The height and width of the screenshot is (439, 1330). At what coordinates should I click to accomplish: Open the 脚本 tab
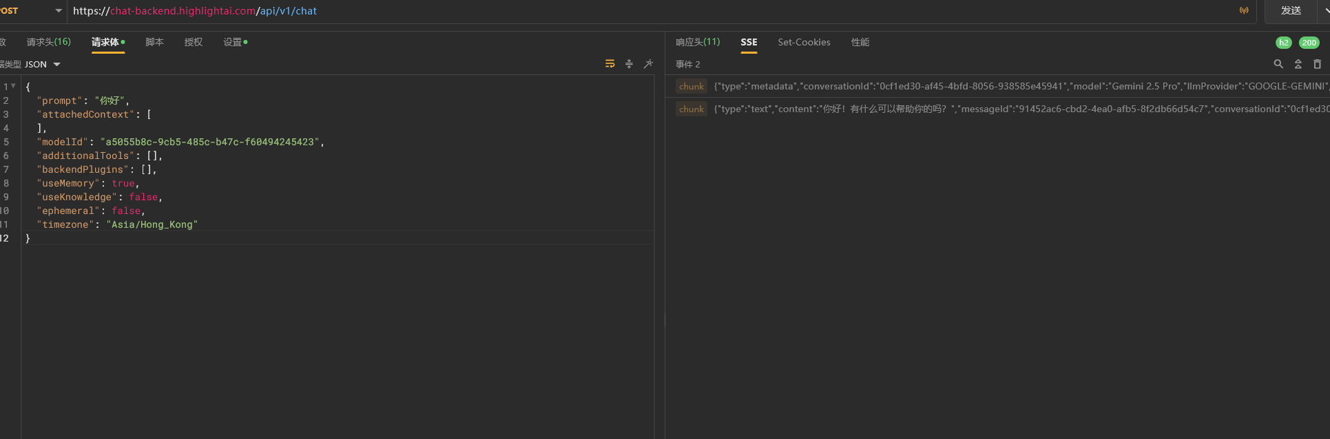[154, 42]
